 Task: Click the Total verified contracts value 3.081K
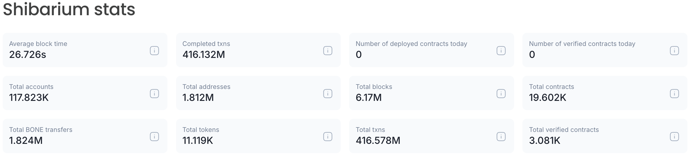point(545,141)
